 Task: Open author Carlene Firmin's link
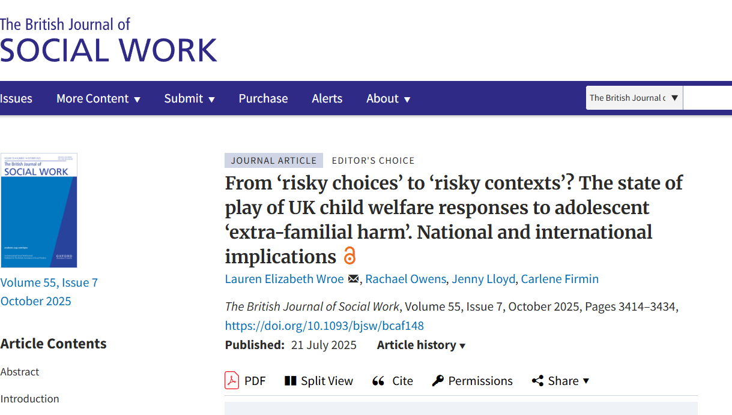[559, 279]
